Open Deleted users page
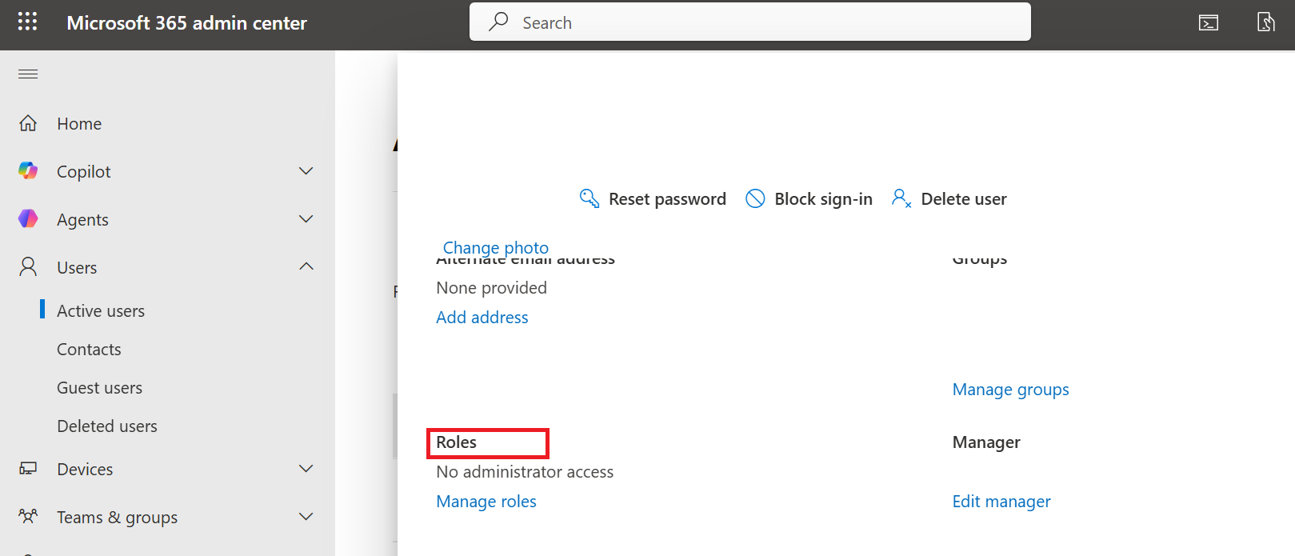 tap(107, 426)
